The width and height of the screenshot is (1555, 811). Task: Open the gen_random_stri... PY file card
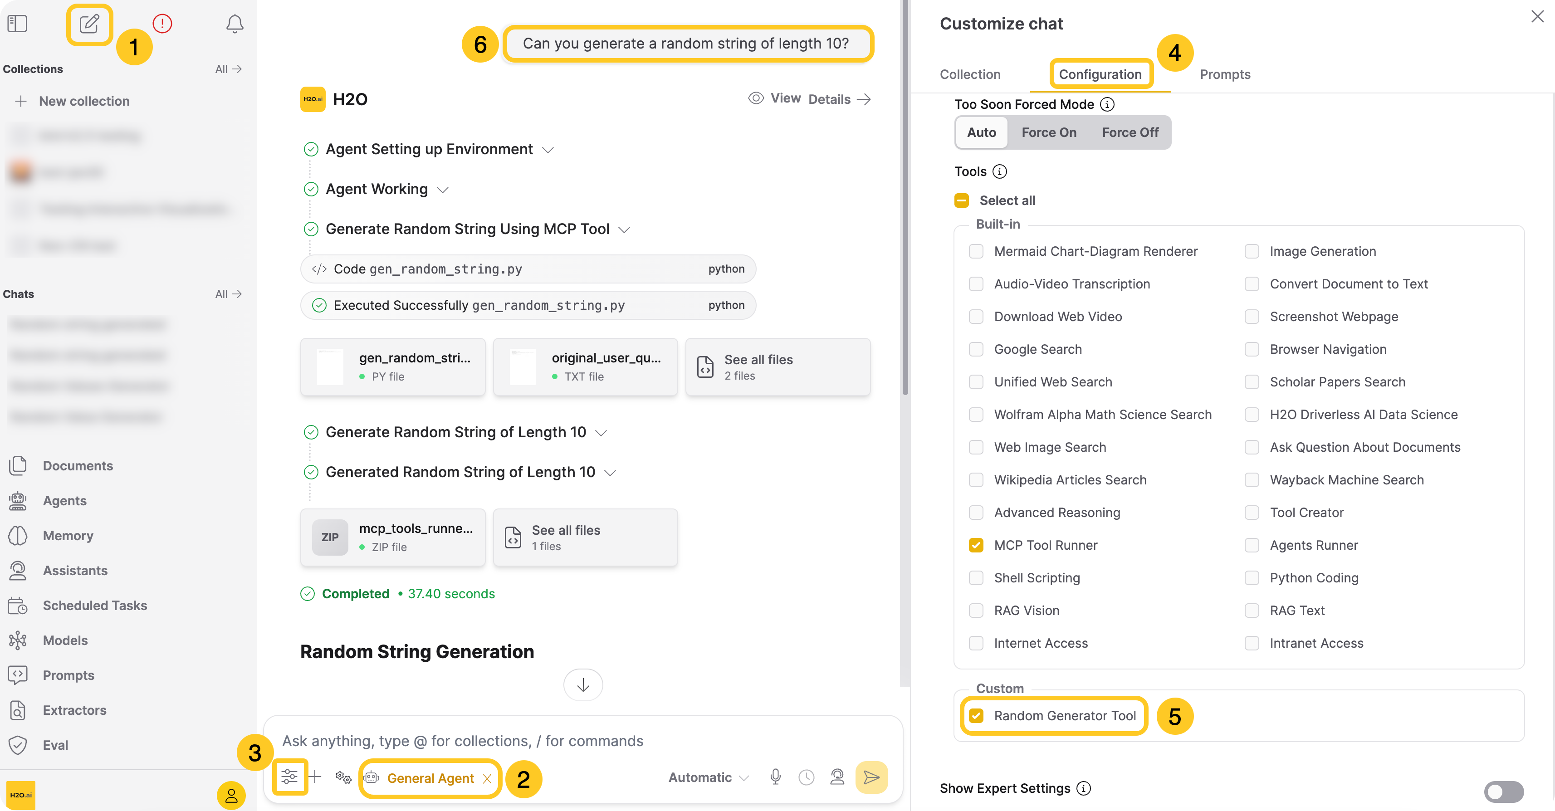(392, 366)
